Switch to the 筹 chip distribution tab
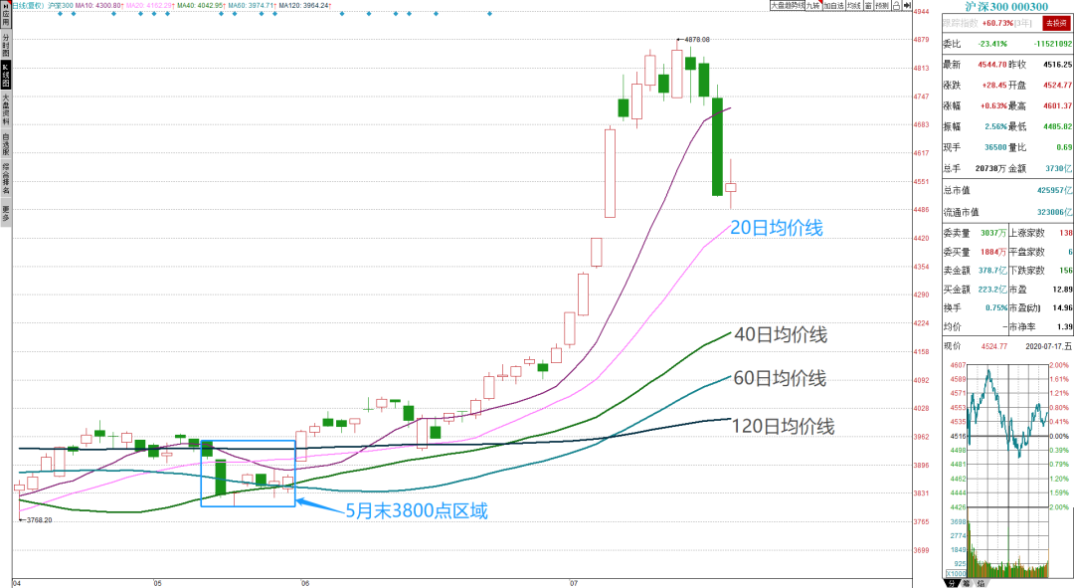This screenshot has width=1074, height=588. [x=967, y=583]
